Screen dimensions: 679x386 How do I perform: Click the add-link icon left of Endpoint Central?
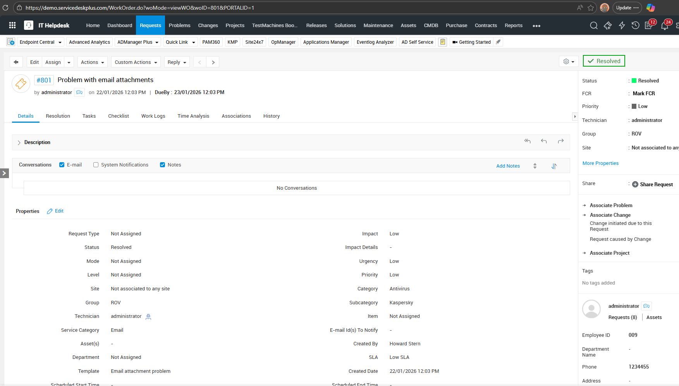[x=11, y=42]
